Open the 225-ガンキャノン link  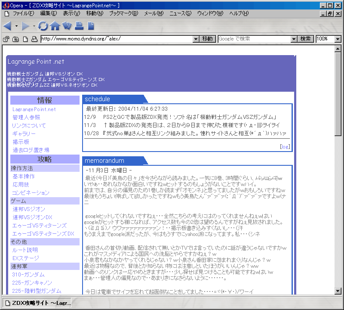pyautogui.click(x=32, y=283)
